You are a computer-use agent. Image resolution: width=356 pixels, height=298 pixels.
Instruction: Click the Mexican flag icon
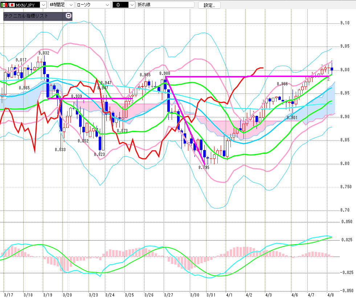(x=4, y=5)
